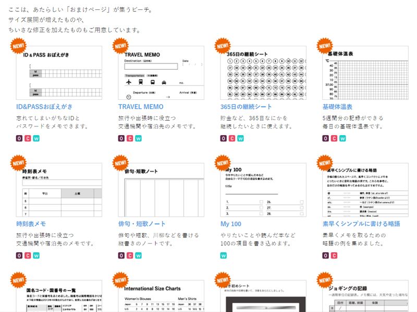Viewport: 417px width, 312px height.
Task: Open the My 100 title link
Action: [x=230, y=224]
